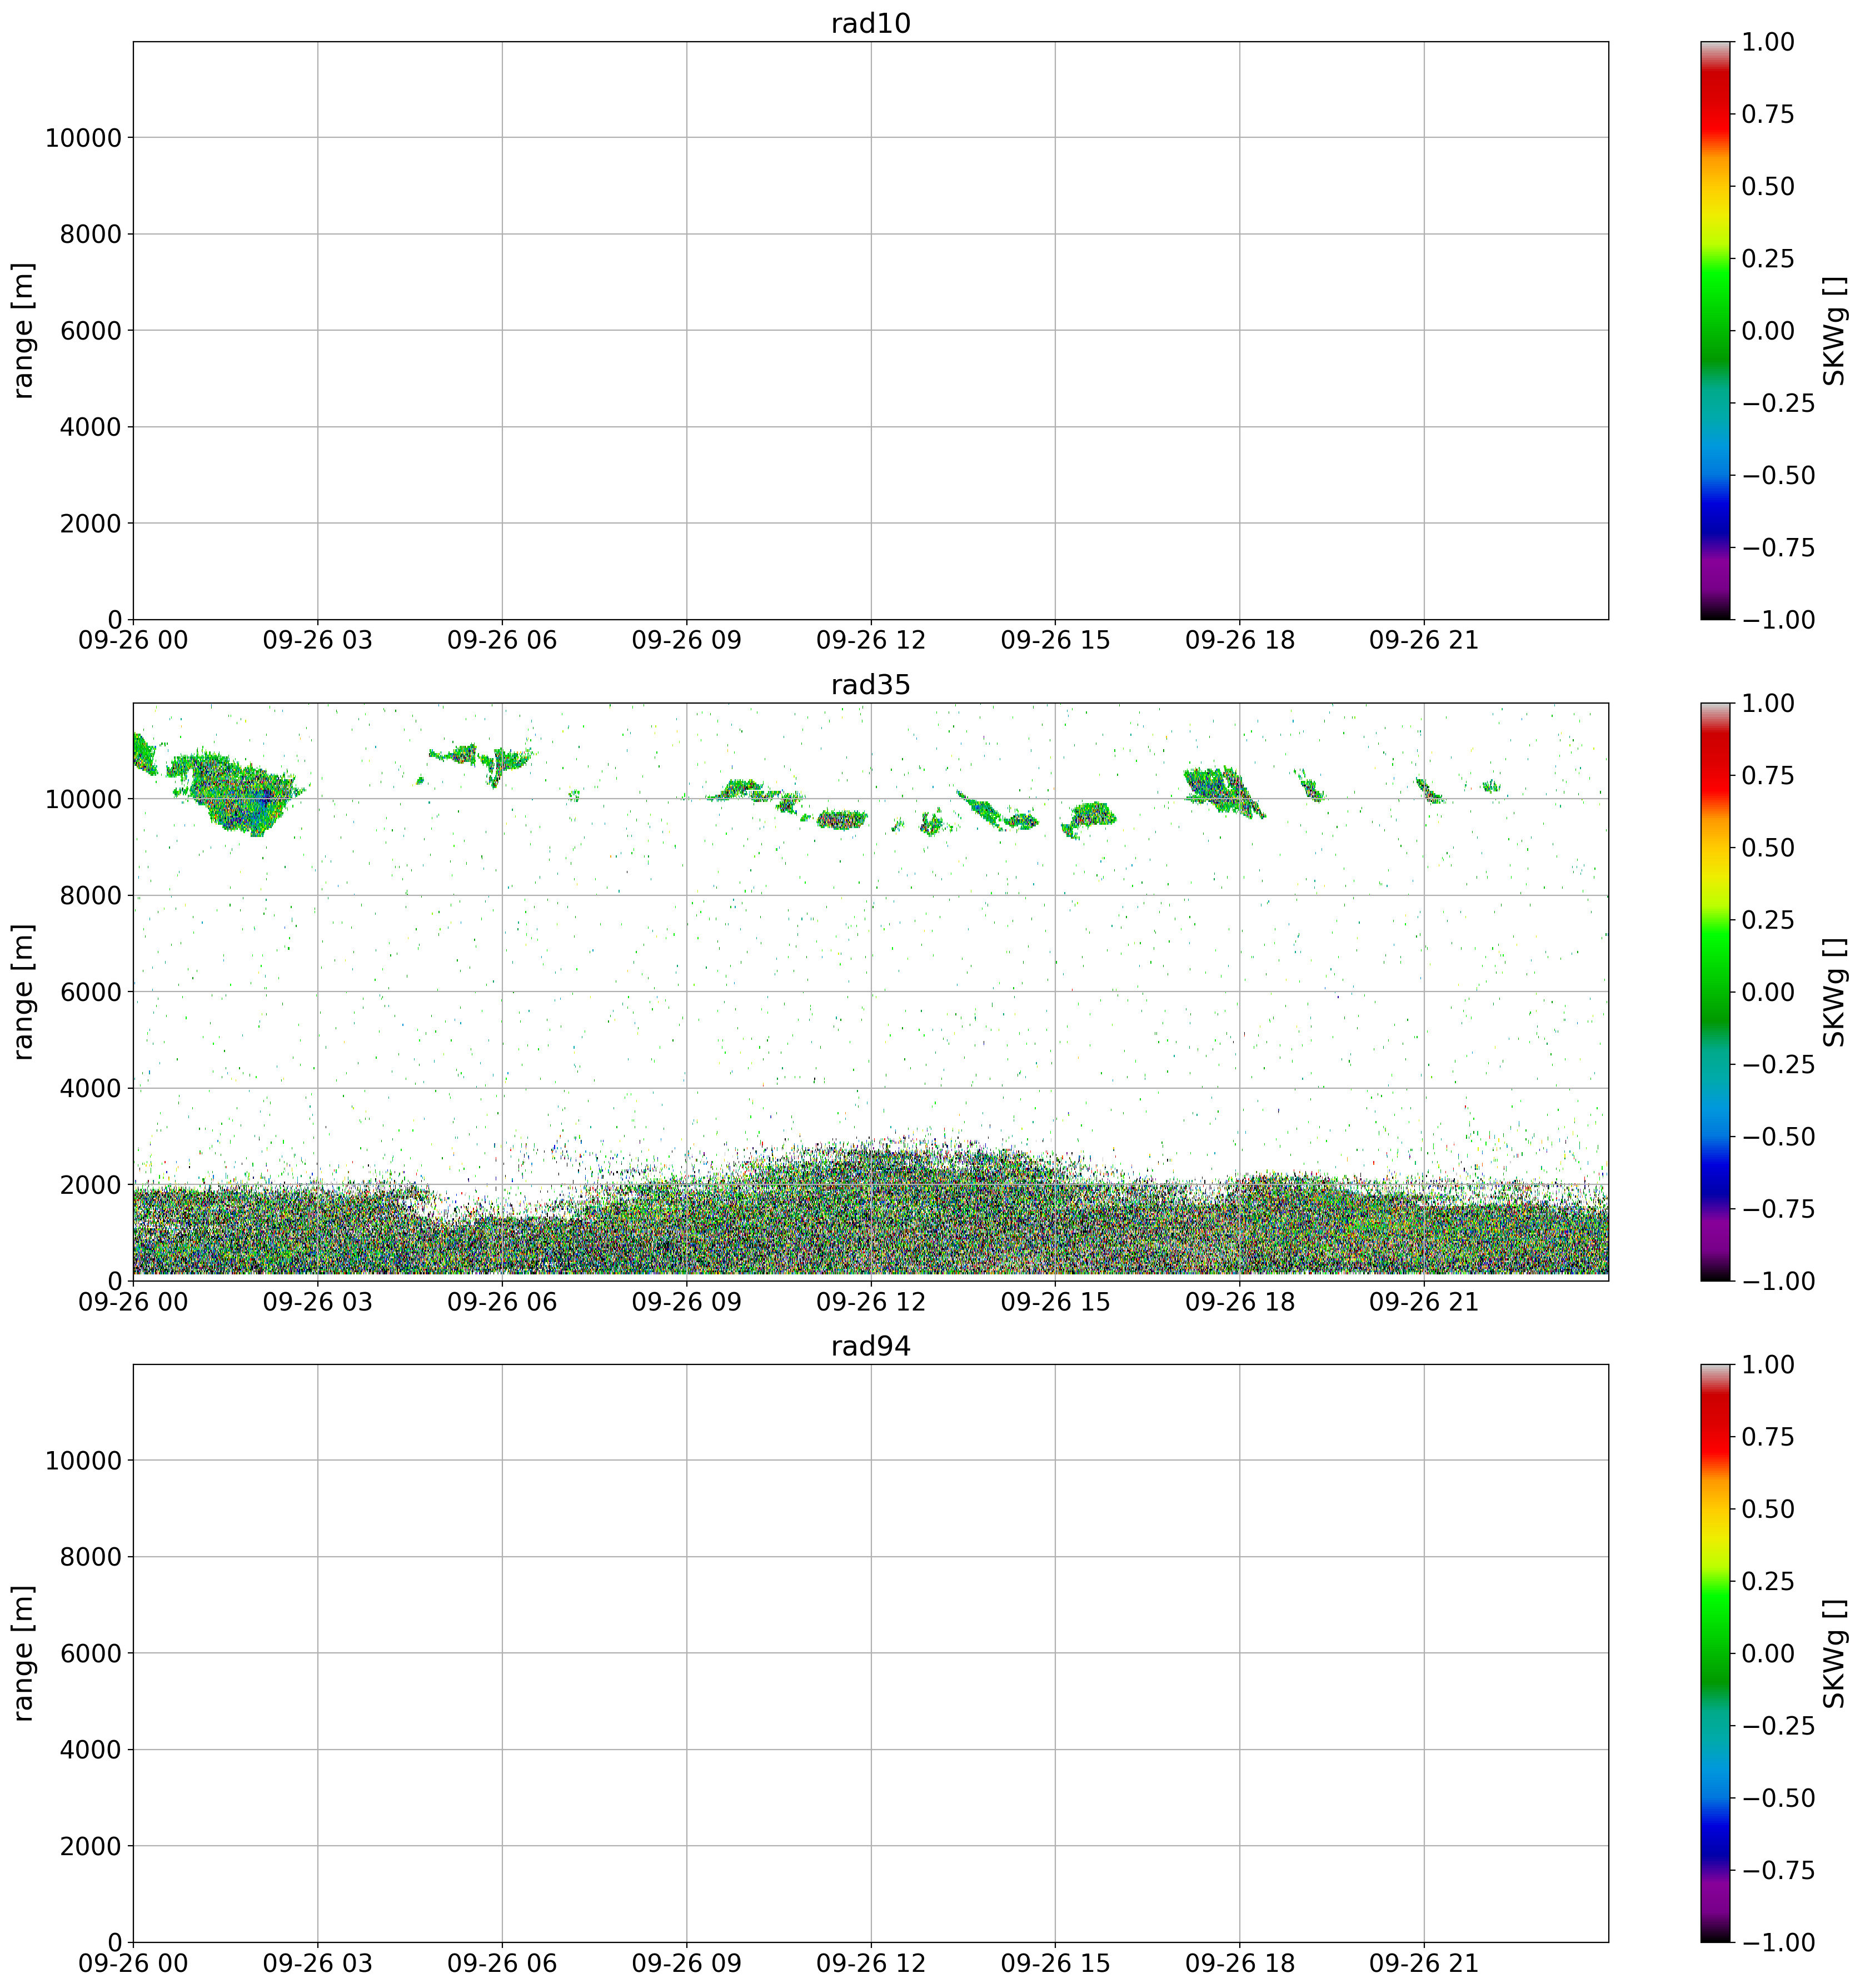Click the -0.50 tick on rad94 colorbar
This screenshot has width=1860, height=1988.
1777,1798
